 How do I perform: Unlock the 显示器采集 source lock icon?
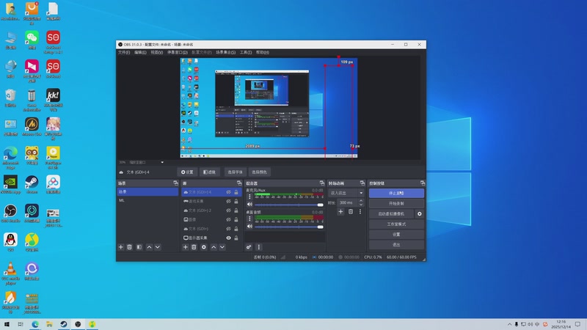pos(236,238)
